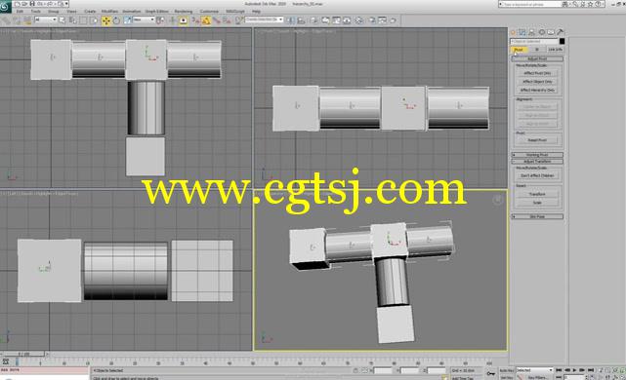Toggle Angle Snap
Screen dimensions: 626x380
(x=206, y=20)
